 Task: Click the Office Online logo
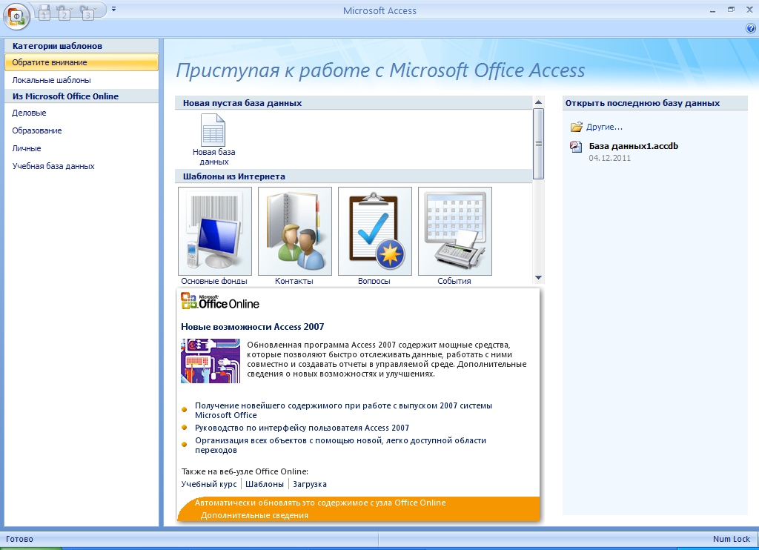pos(220,301)
